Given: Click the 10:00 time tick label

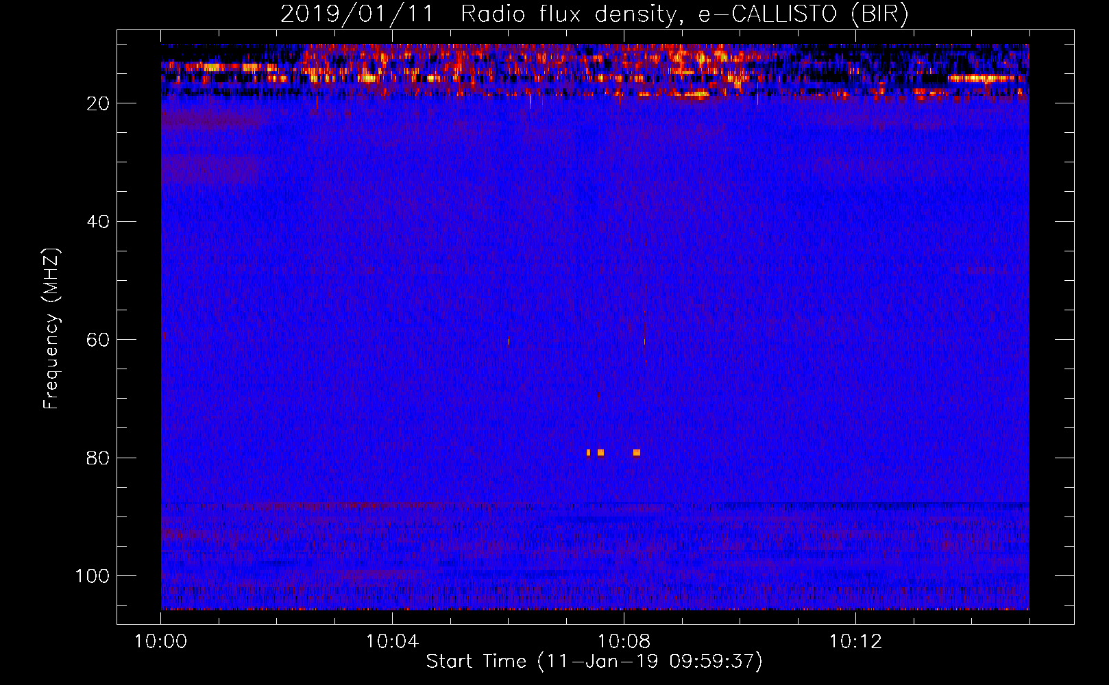Looking at the screenshot, I should pos(160,642).
